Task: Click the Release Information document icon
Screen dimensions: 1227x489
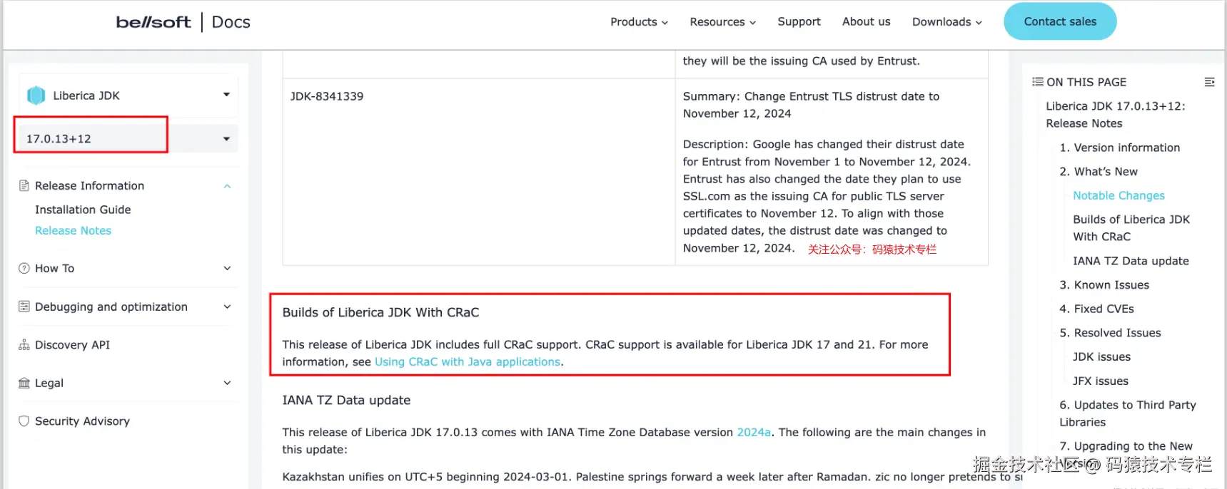Action: pos(24,186)
